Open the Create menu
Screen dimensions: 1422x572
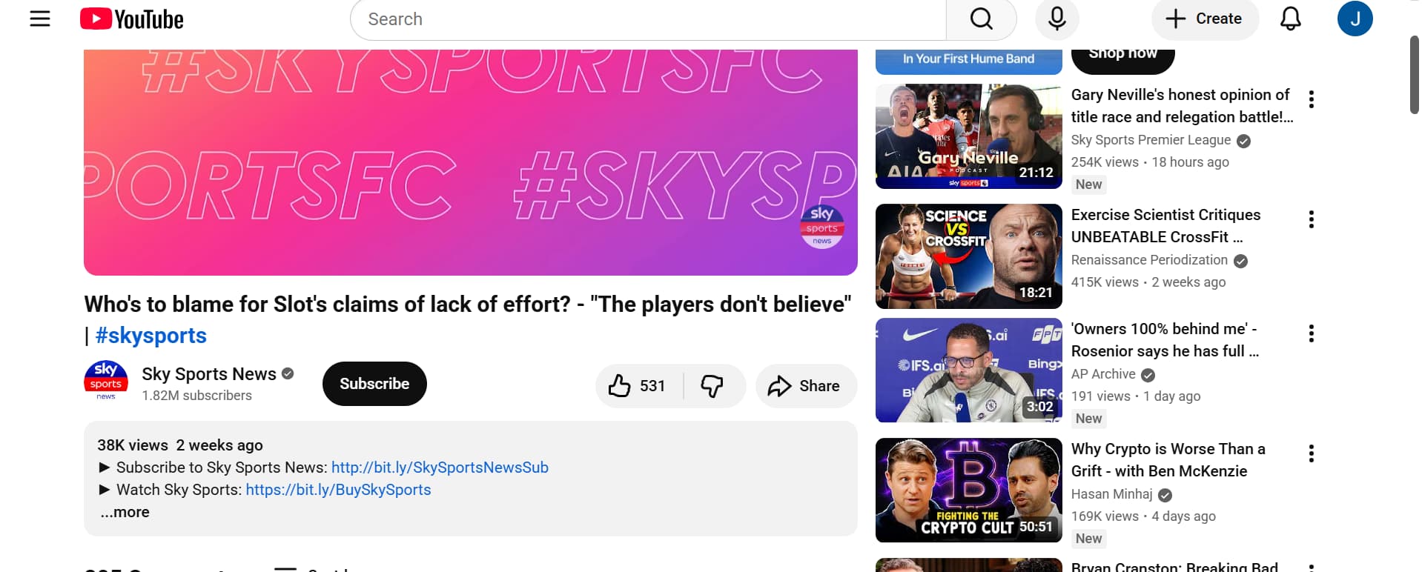click(x=1205, y=19)
